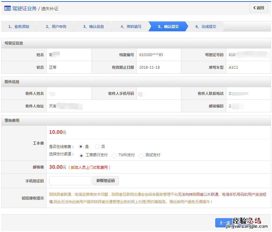Viewport: 272px width, 232px height.
Task: Click the 取件信息 section header
Action: [12, 82]
